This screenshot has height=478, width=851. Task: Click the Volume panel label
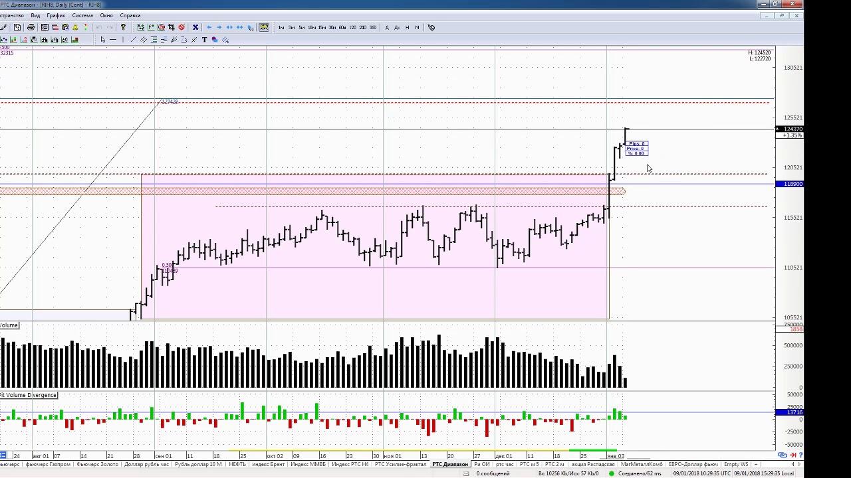(9, 325)
